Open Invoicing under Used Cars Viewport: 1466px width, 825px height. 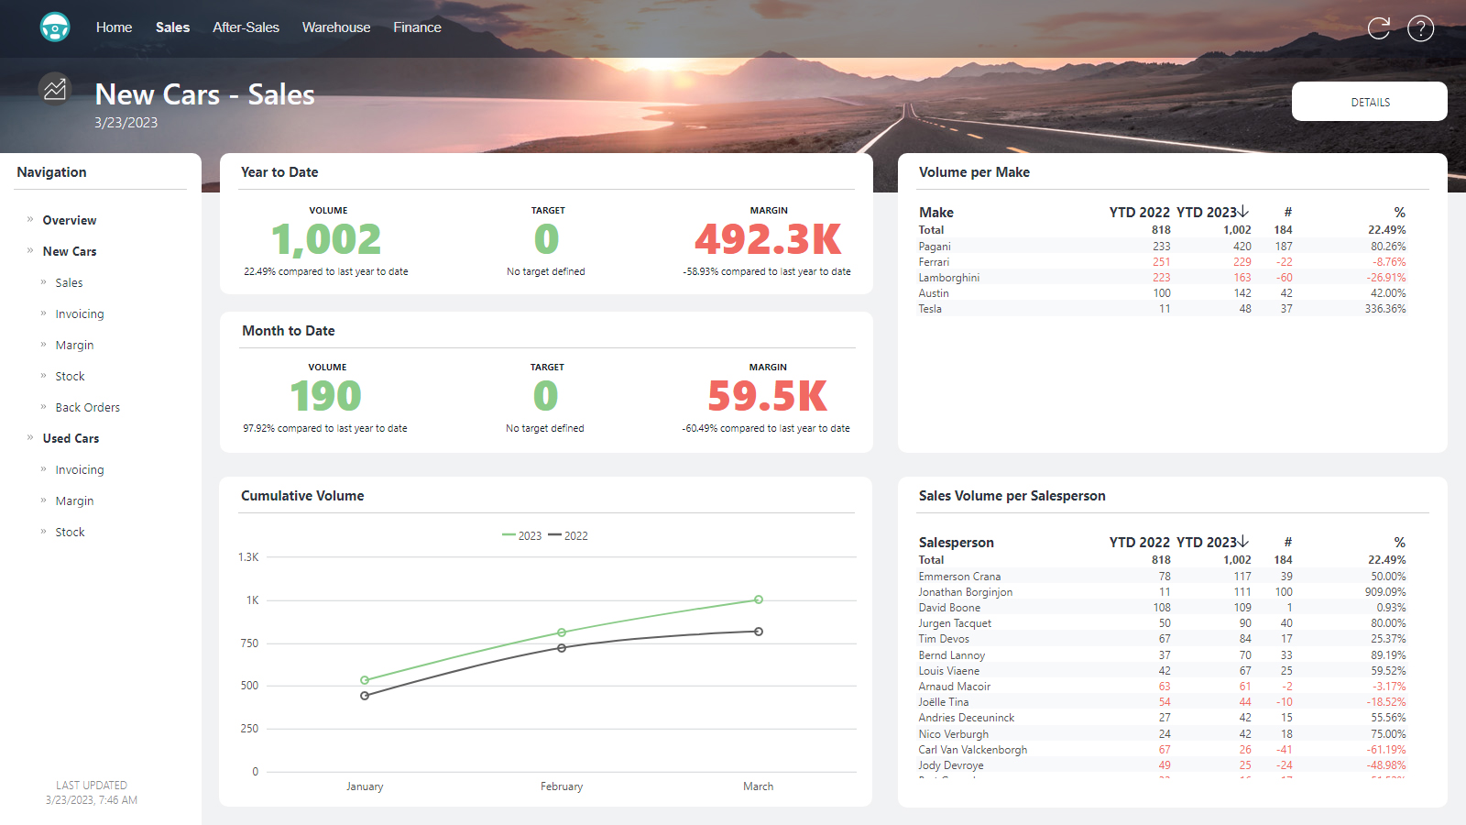pos(80,469)
